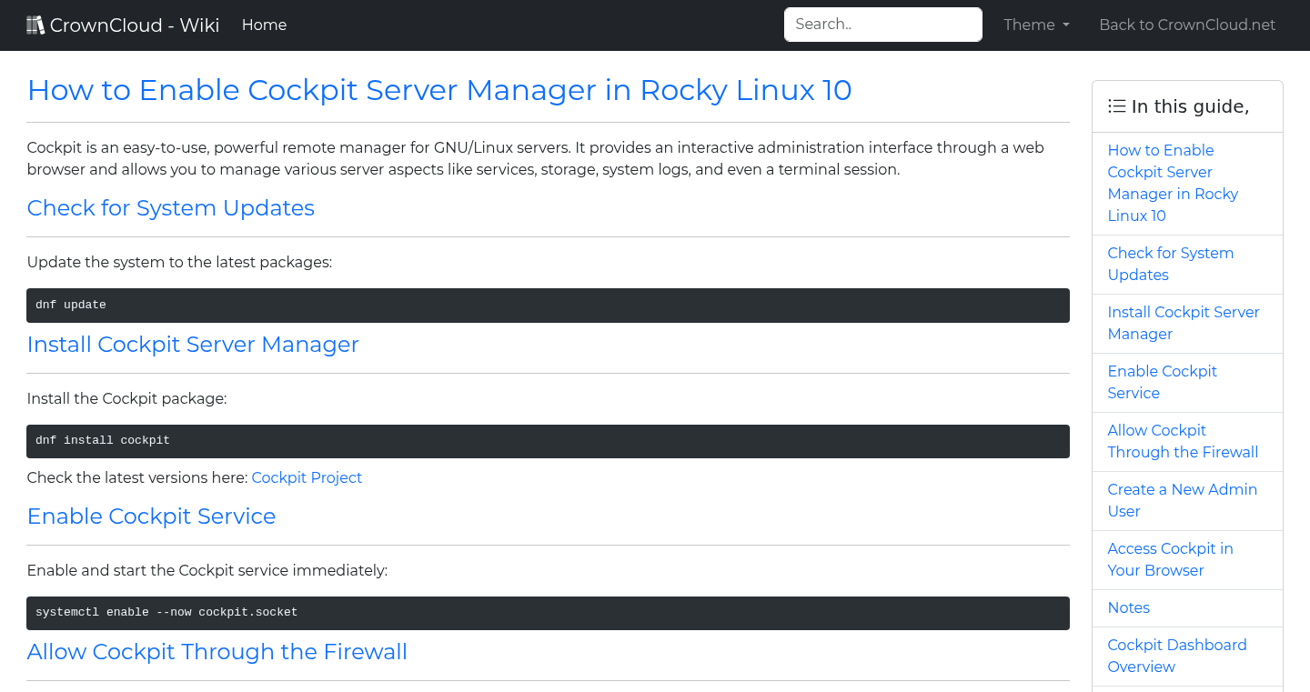Click the 'dnf install cockpit' code block

(546, 441)
